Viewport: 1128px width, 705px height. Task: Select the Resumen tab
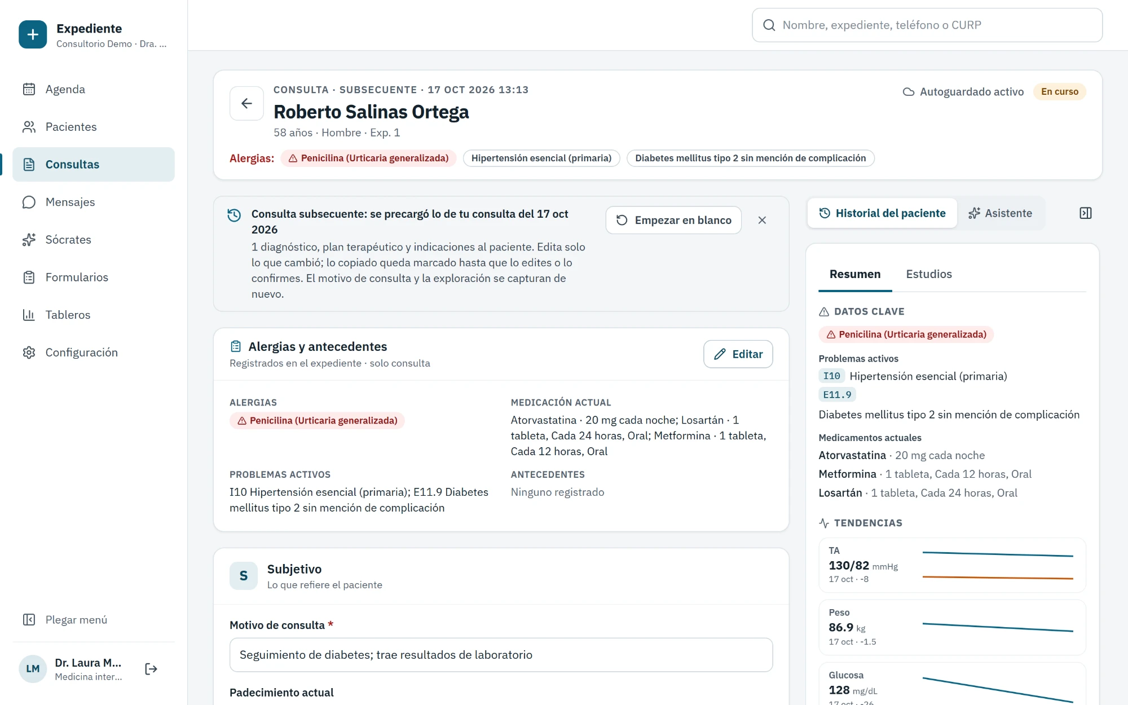point(855,274)
